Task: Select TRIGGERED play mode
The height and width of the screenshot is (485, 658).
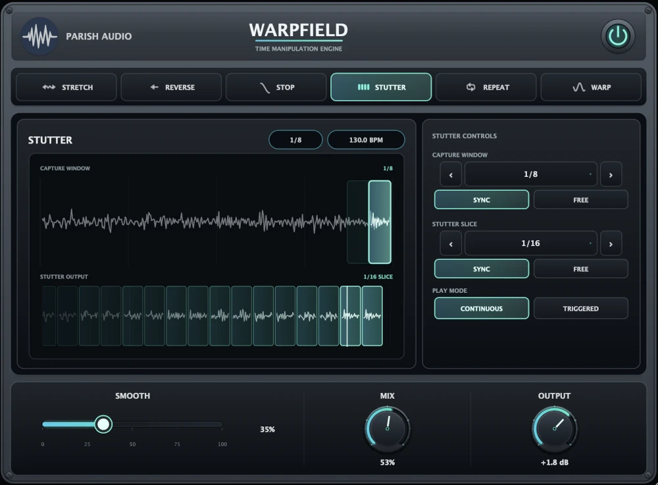Action: (x=581, y=309)
